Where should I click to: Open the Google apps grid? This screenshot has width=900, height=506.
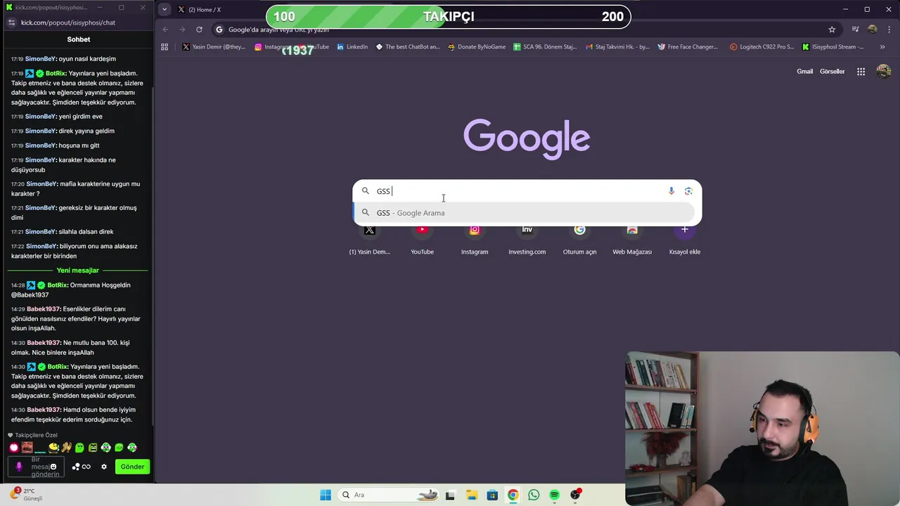pyautogui.click(x=861, y=72)
